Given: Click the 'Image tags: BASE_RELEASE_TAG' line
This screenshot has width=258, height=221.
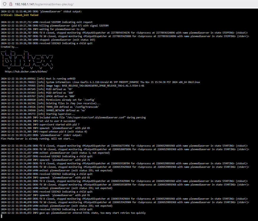Looking at the screenshot, I should [73, 86].
